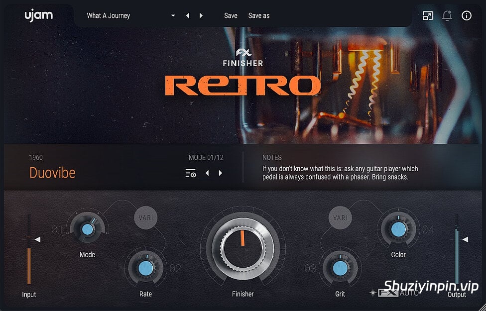Click the Output level meter
The height and width of the screenshot is (311, 486).
click(457, 249)
